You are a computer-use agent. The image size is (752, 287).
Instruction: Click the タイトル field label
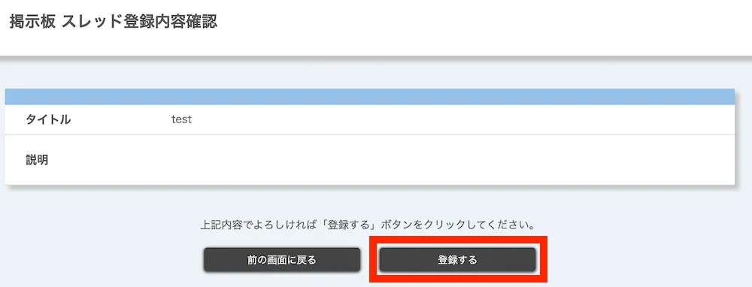[x=48, y=119]
